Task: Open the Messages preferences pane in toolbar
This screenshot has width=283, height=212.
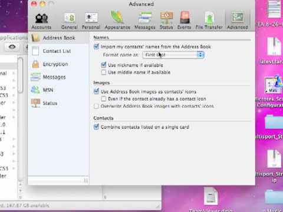Action: (145, 21)
